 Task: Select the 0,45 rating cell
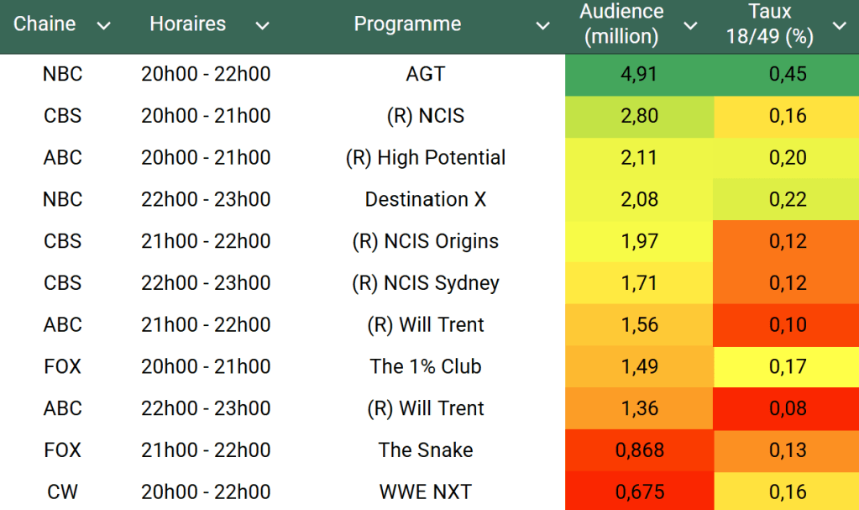pos(787,74)
